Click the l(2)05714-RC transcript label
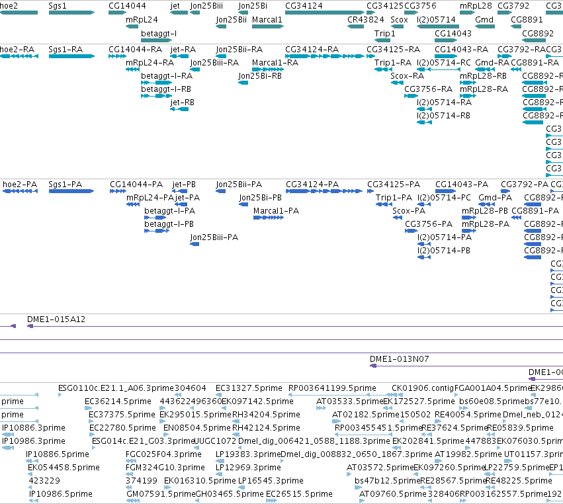563x504 pixels. coord(444,63)
